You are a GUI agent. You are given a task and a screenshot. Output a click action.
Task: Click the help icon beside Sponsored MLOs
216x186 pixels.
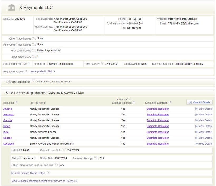pos(33,56)
